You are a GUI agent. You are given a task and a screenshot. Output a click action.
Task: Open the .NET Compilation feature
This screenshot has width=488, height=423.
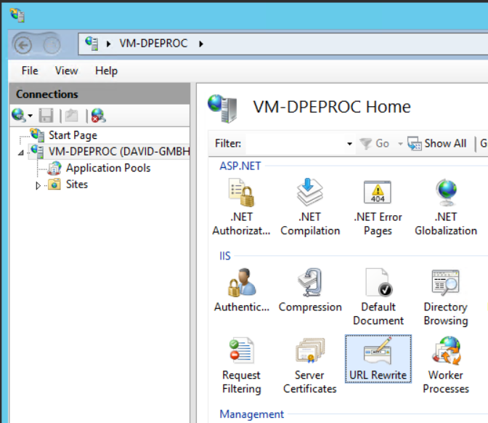pyautogui.click(x=310, y=207)
